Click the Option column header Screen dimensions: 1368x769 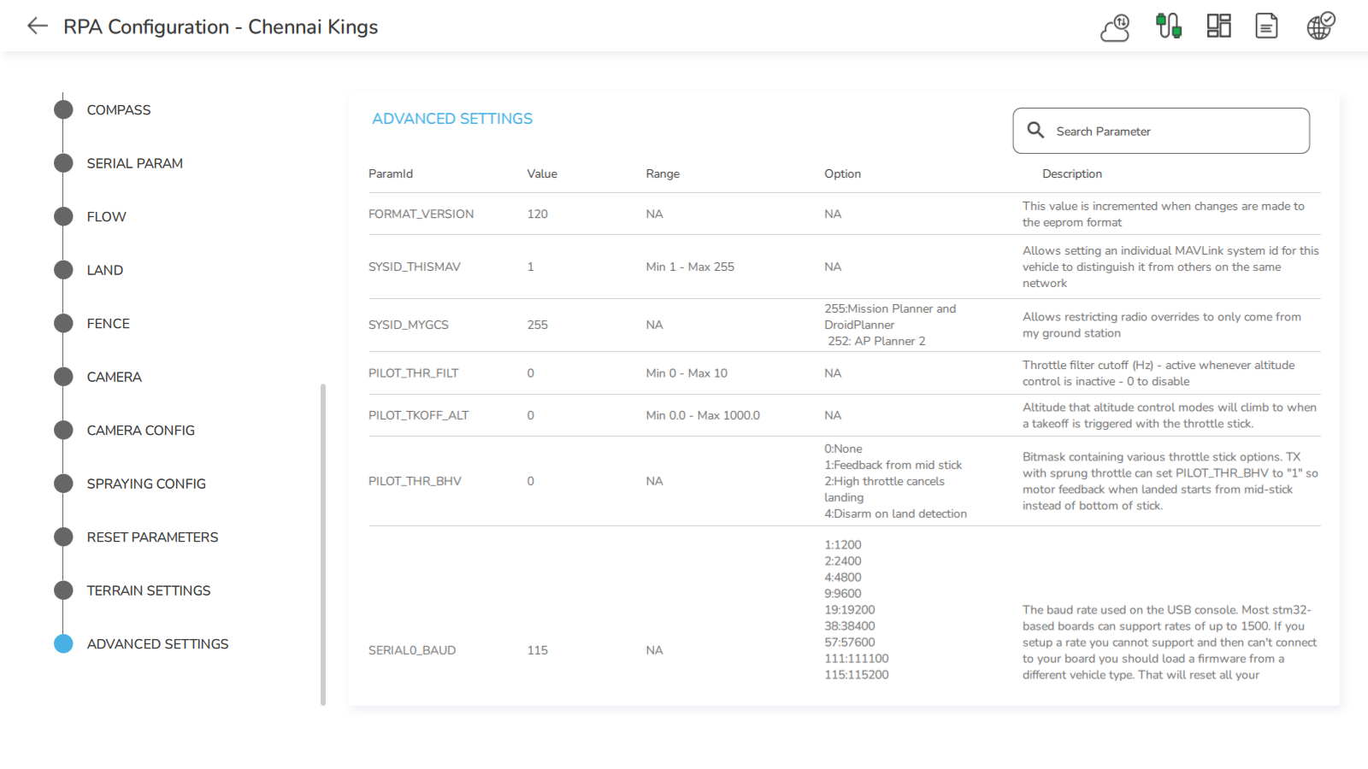click(x=842, y=173)
